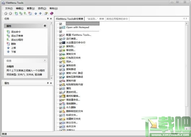Click the lock icon beside 删除锁定的文件
Image resolution: width=191 pixels, height=137 pixels.
click(x=64, y=111)
